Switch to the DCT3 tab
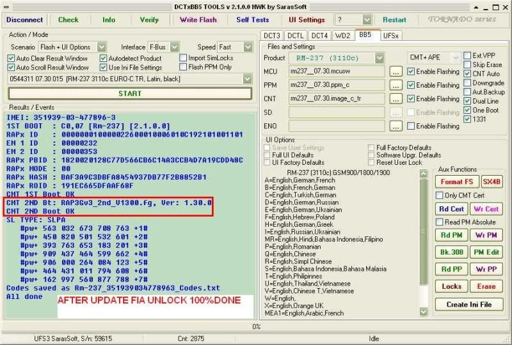 [x=271, y=36]
